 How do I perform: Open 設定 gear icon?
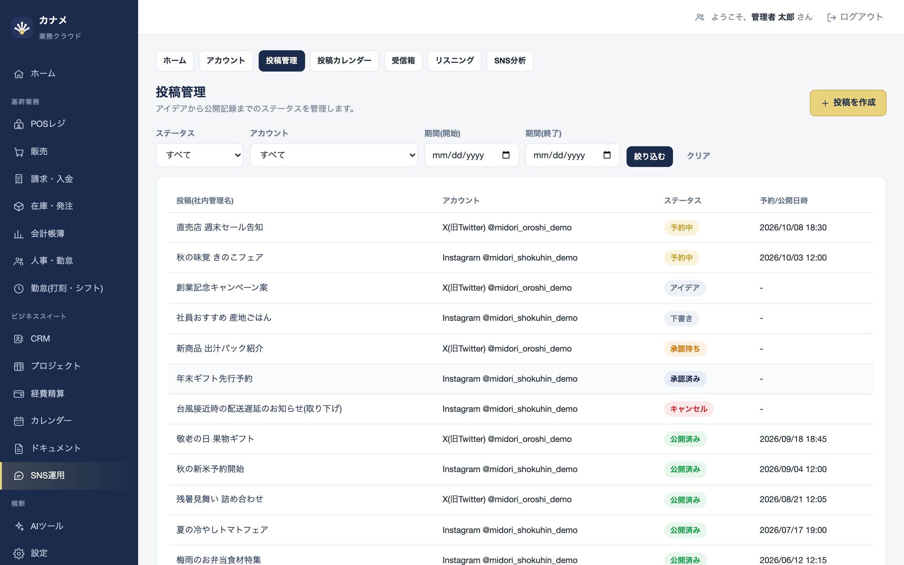(x=19, y=553)
